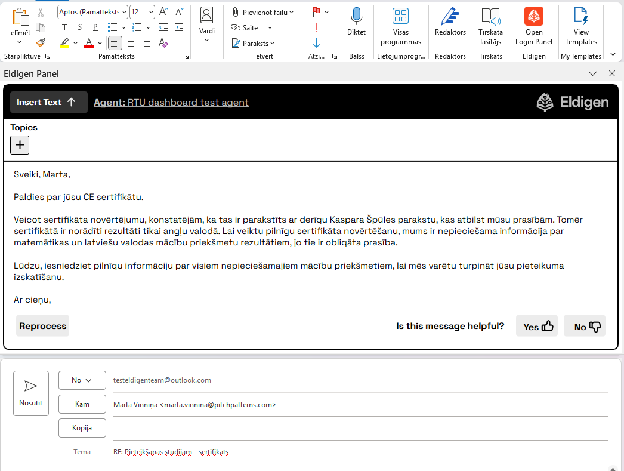The image size is (624, 471).
Task: Open Atzīmes dialog launcher
Action: coord(335,56)
